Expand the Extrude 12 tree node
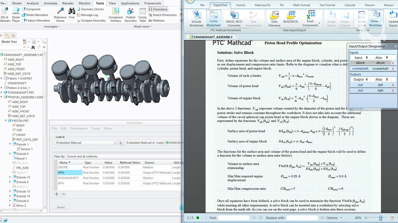398x223 pixels. [10, 177]
